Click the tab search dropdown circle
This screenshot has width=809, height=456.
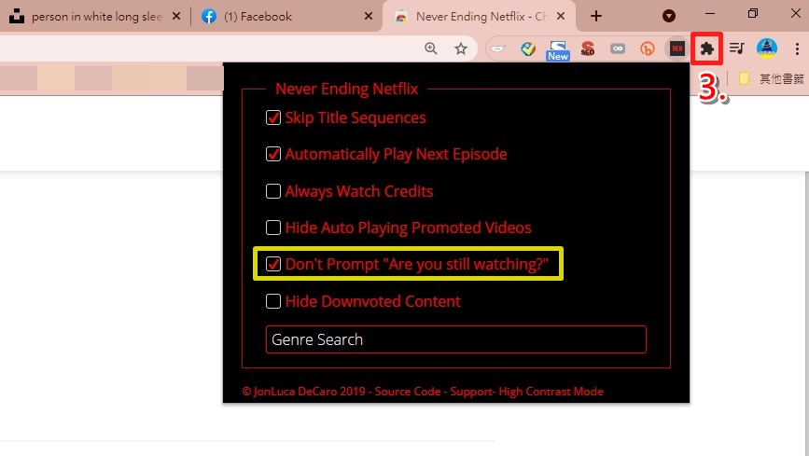[669, 16]
